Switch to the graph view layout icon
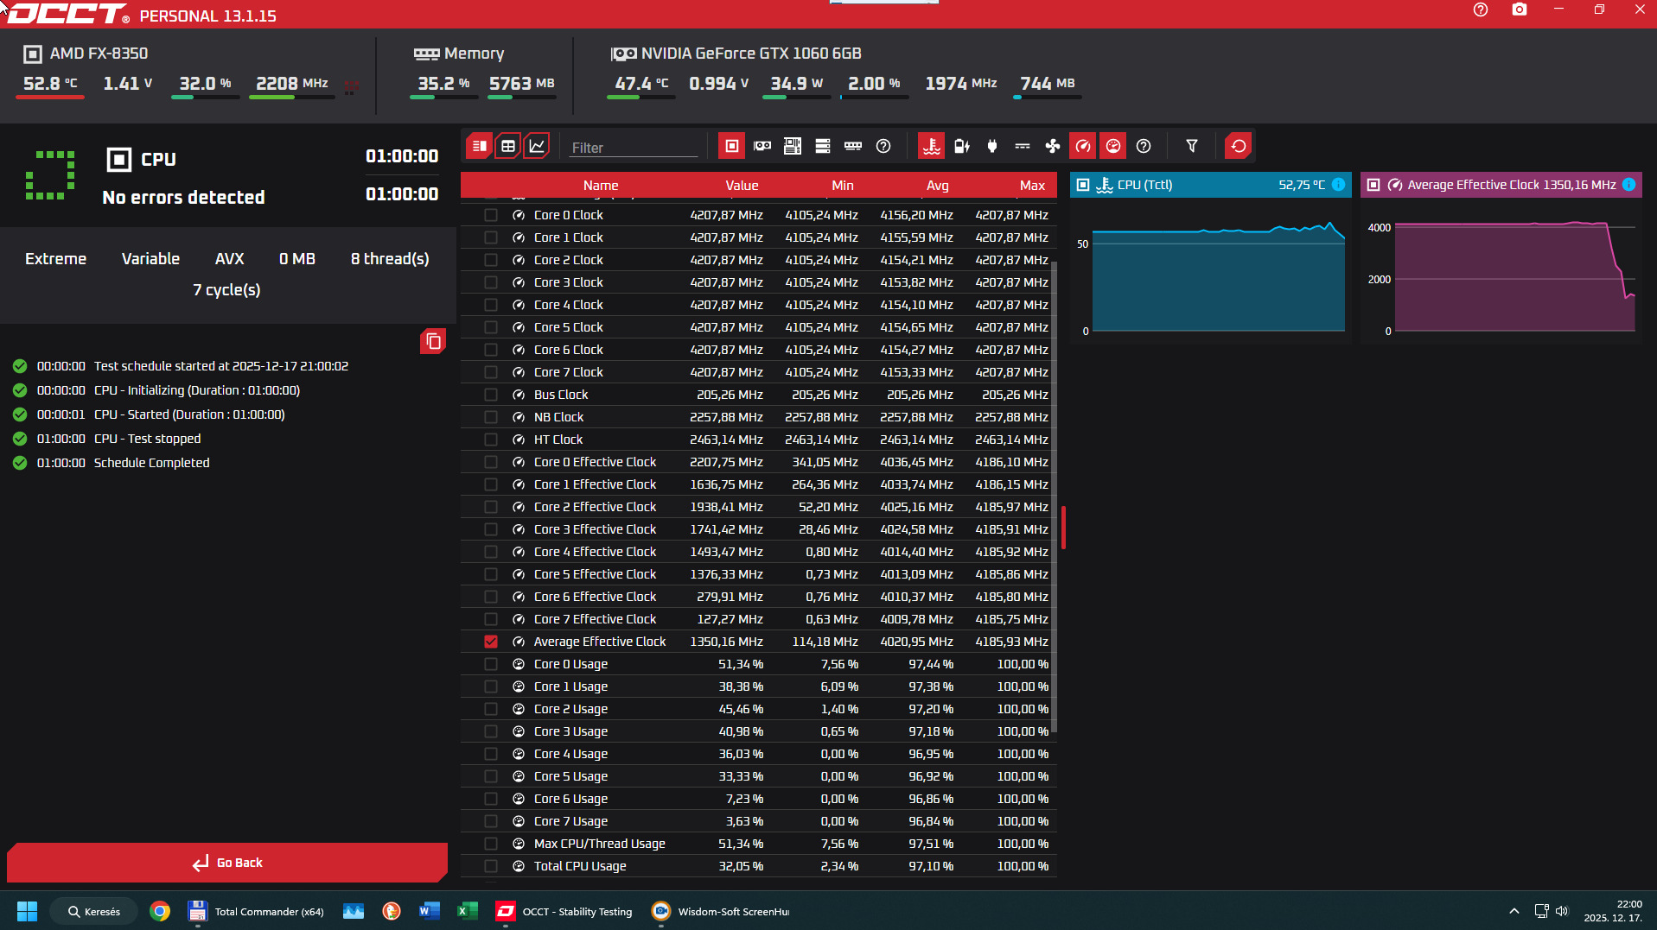This screenshot has width=1657, height=930. tap(537, 146)
